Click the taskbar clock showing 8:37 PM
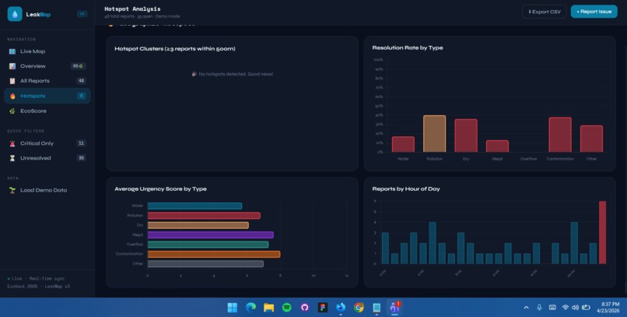Viewport: 627px width, 317px height. click(609, 308)
